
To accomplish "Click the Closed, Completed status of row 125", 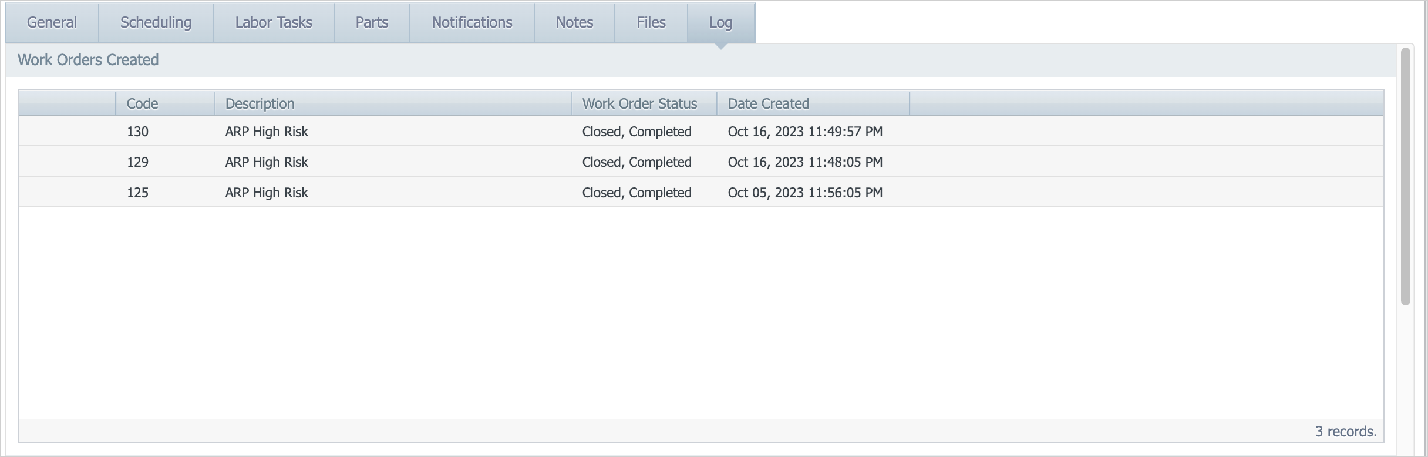I will click(636, 193).
